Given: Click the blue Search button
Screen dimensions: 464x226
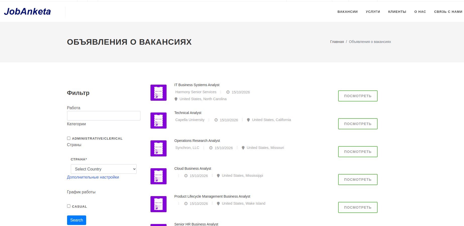Looking at the screenshot, I should coord(76,220).
